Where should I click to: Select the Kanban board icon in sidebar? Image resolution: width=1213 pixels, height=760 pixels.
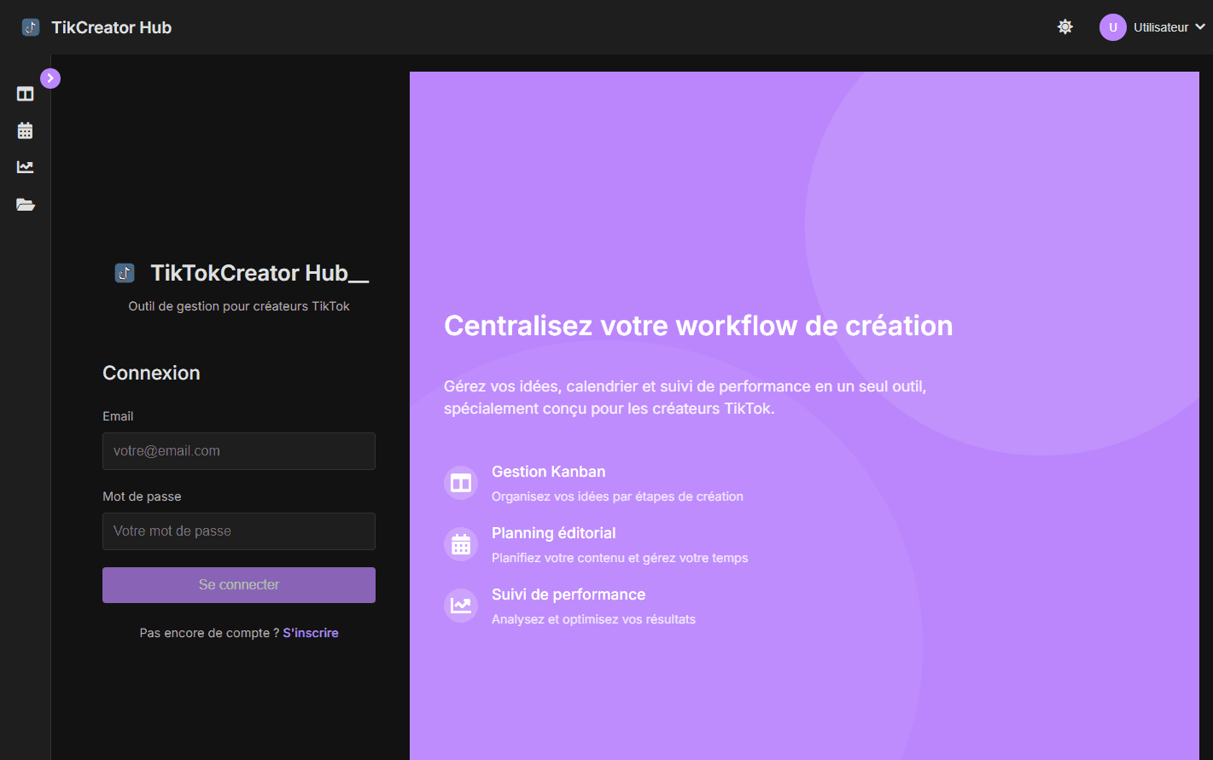(x=24, y=94)
